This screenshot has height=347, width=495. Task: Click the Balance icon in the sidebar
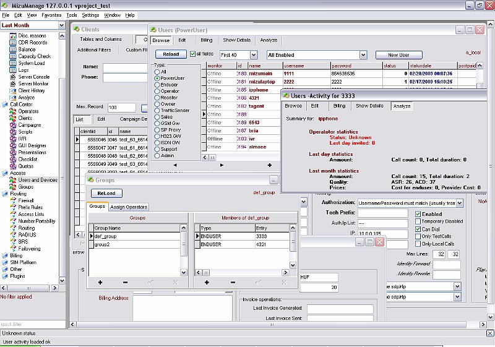pyautogui.click(x=12, y=49)
